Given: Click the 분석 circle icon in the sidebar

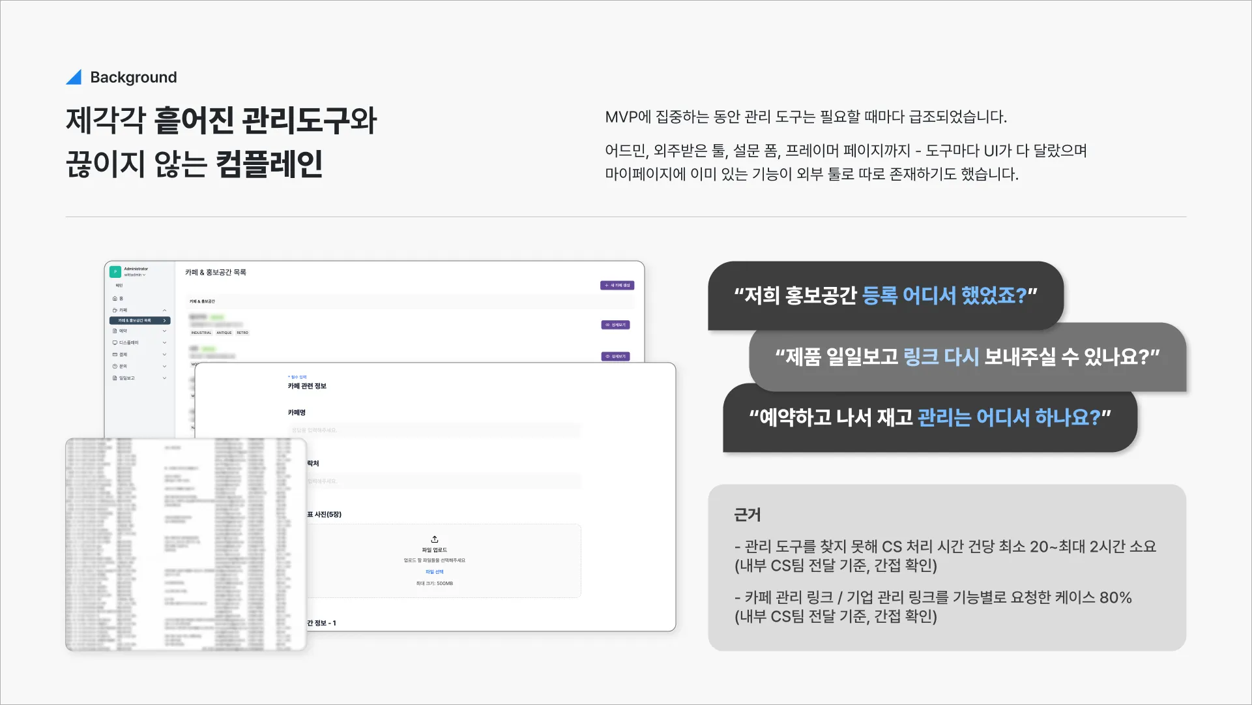Looking at the screenshot, I should (x=115, y=367).
